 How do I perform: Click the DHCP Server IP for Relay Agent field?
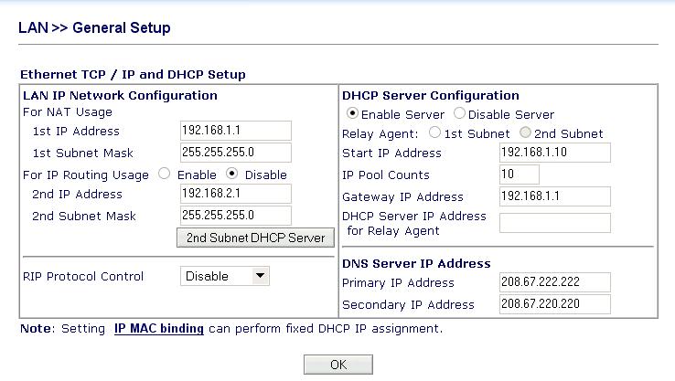(555, 223)
